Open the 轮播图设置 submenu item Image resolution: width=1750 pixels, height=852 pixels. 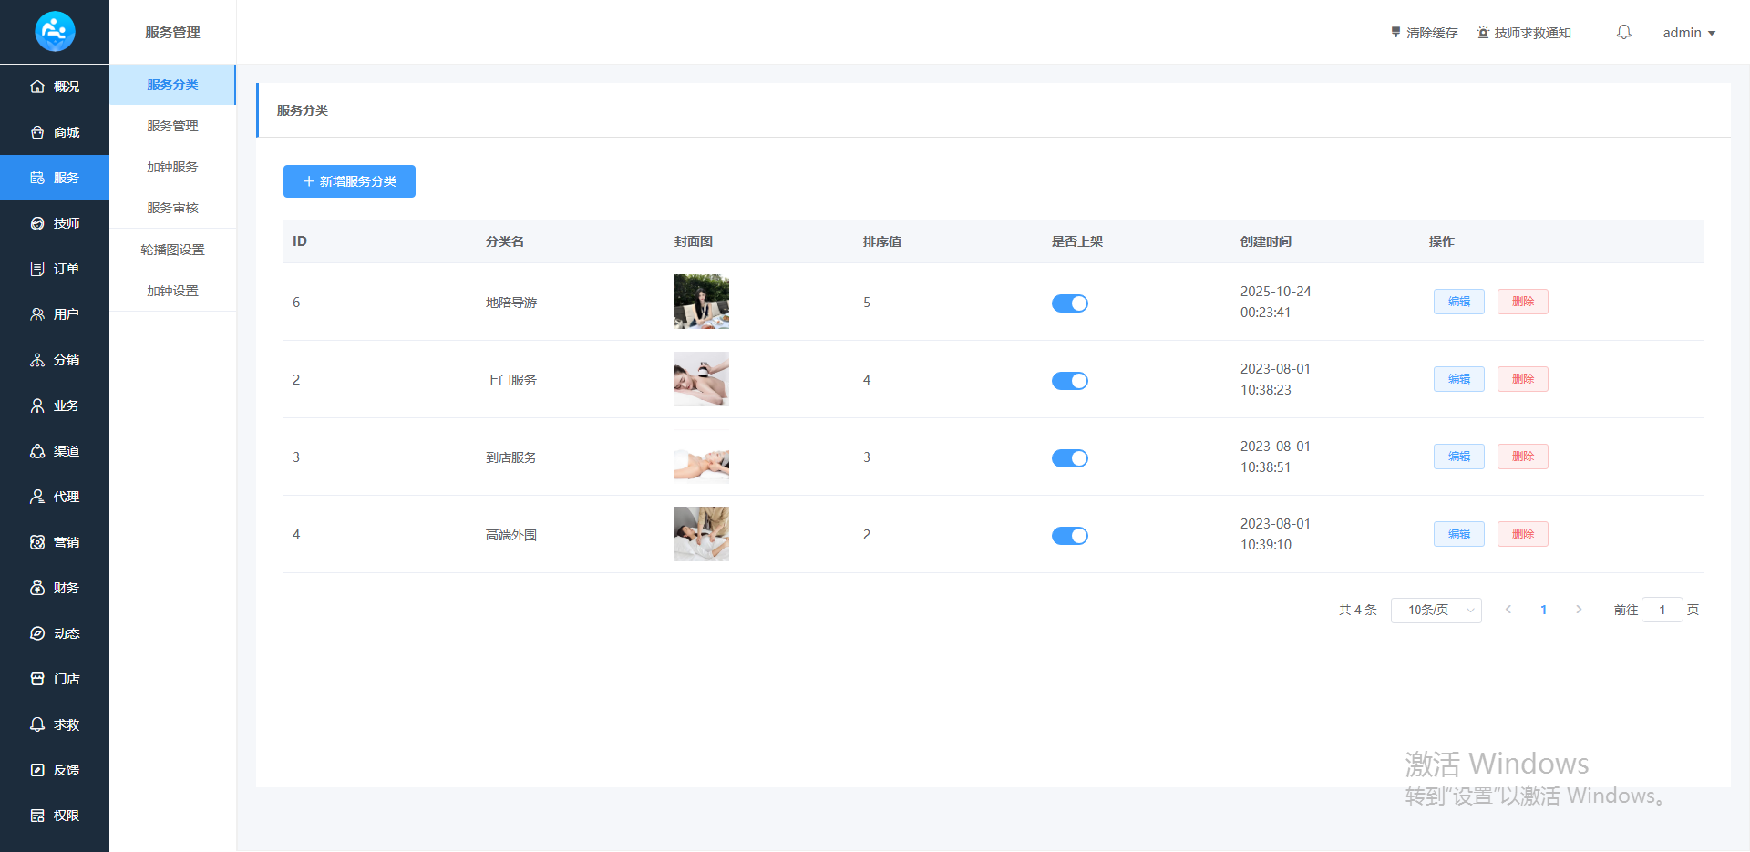click(x=172, y=250)
